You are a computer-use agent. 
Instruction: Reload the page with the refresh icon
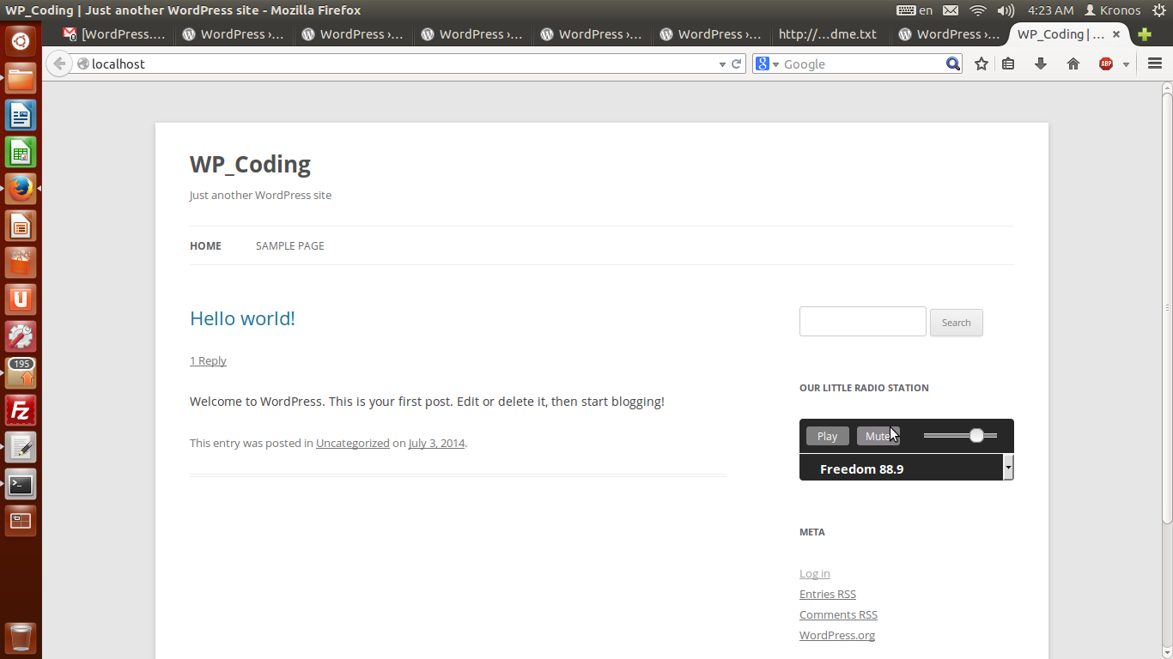pos(736,63)
